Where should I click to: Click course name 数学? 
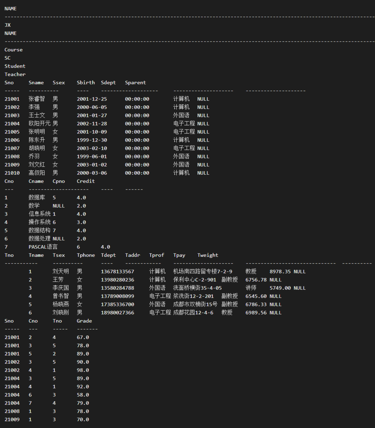34,205
